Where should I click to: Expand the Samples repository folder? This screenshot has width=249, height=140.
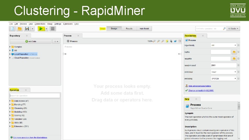(x=10, y=47)
